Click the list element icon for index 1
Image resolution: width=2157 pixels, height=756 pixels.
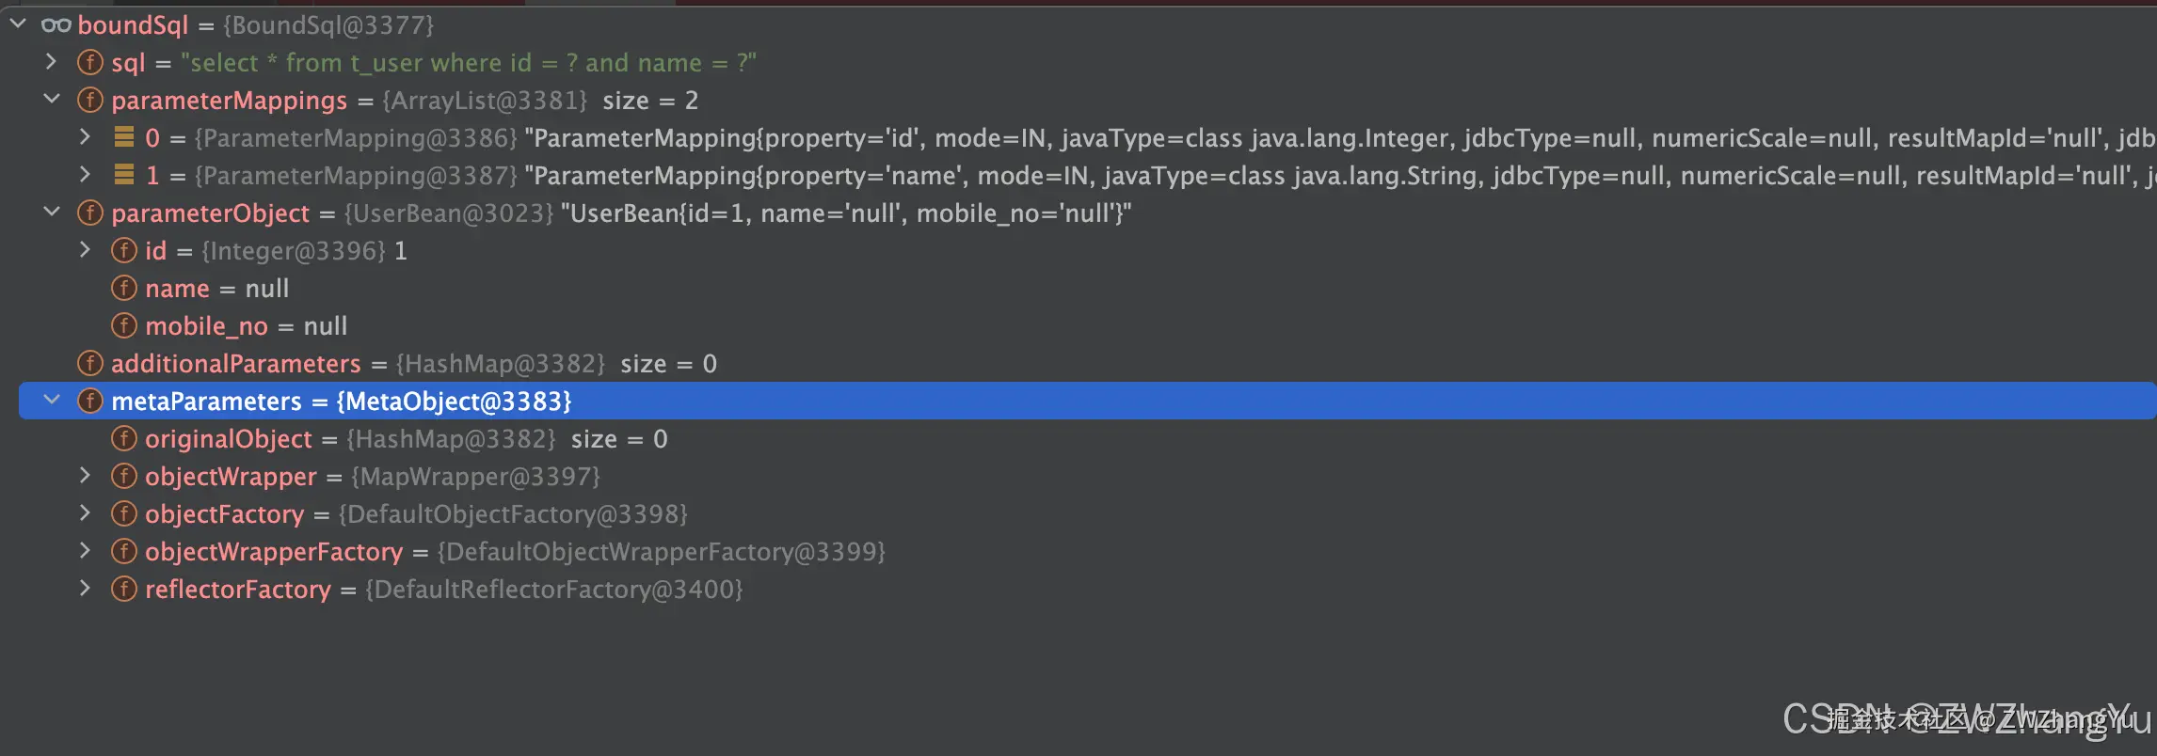[x=123, y=176]
